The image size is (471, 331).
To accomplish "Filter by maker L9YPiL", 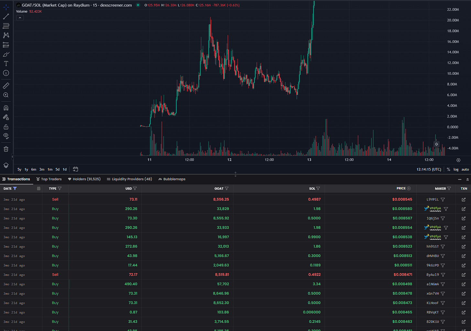I will point(443,200).
